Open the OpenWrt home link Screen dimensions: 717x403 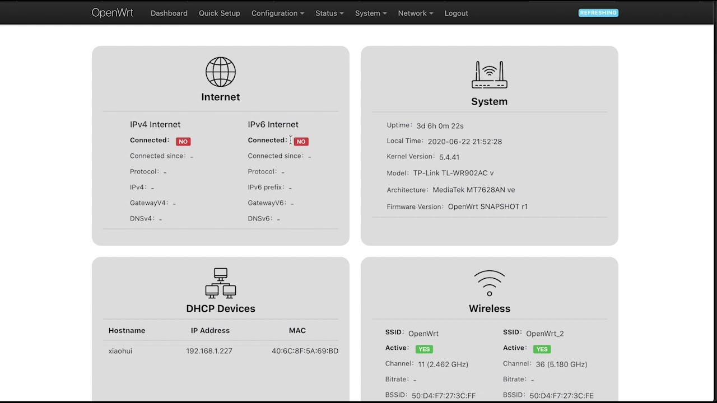click(x=113, y=13)
